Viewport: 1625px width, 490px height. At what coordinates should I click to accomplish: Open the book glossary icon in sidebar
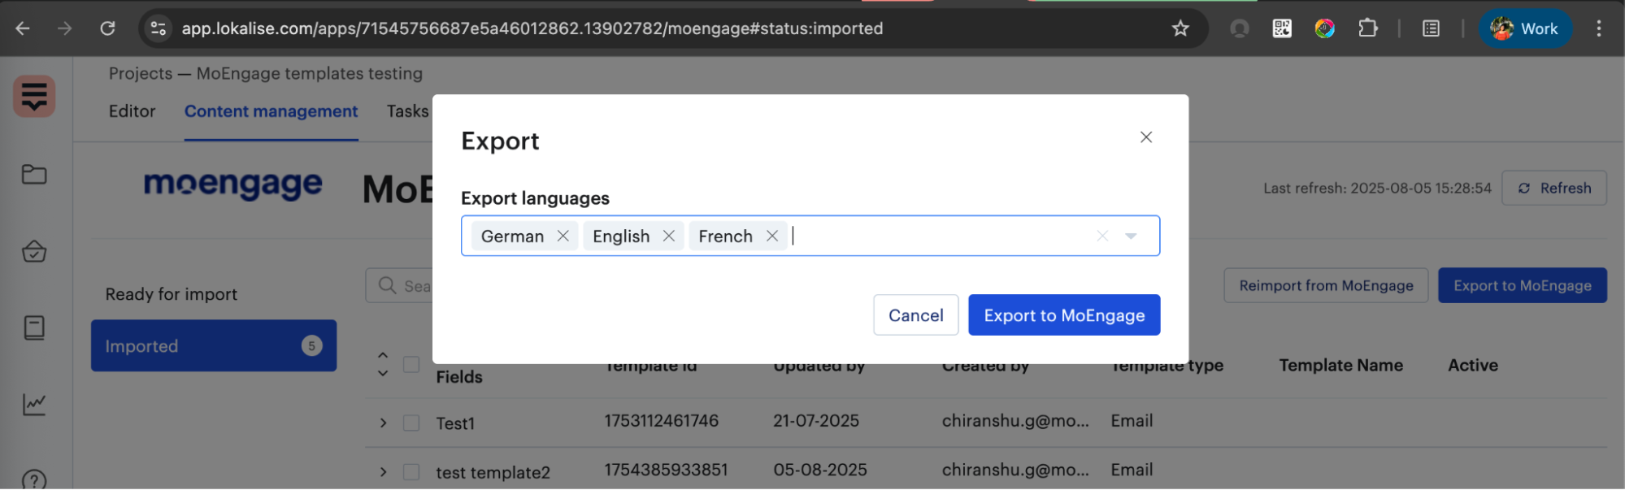(34, 327)
